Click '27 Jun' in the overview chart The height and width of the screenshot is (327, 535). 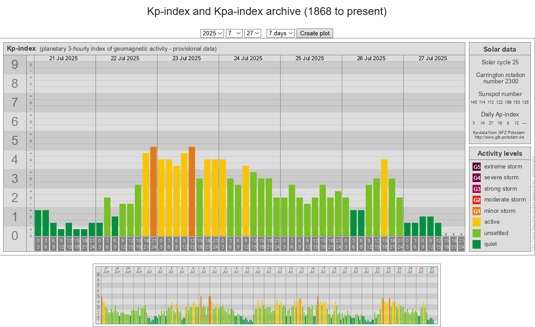(x=106, y=270)
